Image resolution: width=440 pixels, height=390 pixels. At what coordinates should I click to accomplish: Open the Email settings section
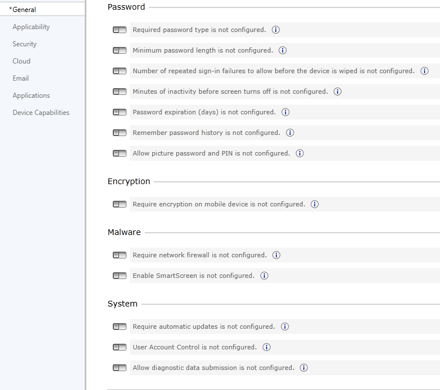[21, 78]
